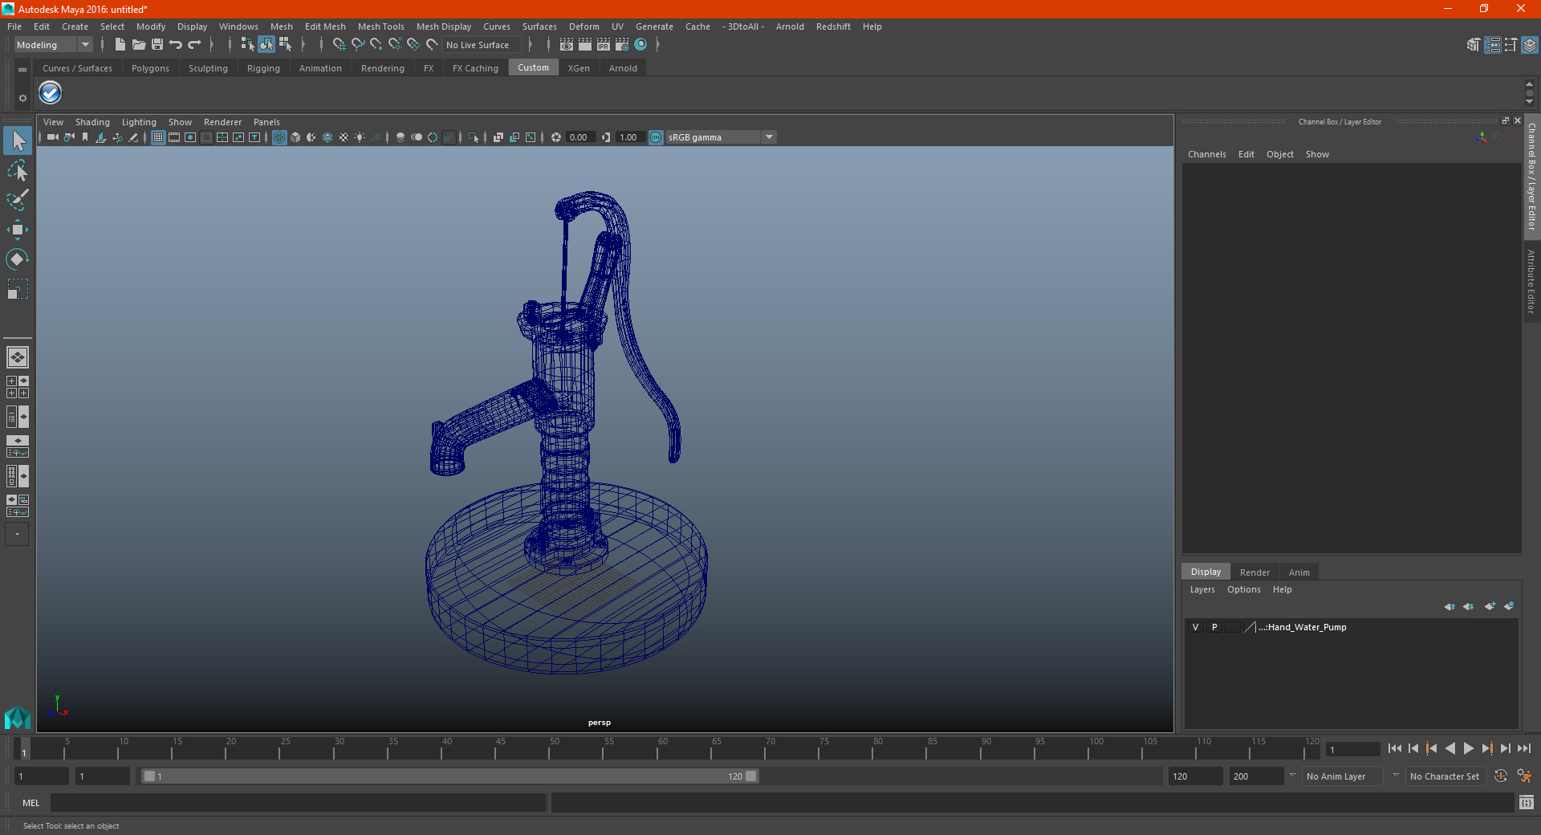Pick the Paint Selection tool
The image size is (1541, 835).
coord(18,200)
